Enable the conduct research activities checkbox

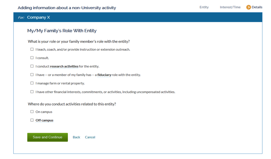point(32,66)
